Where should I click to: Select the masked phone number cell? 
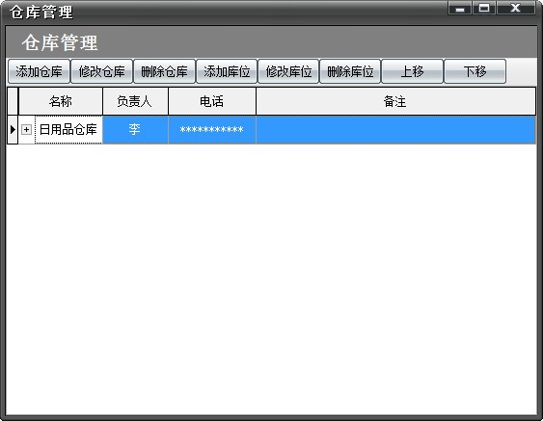tap(212, 130)
